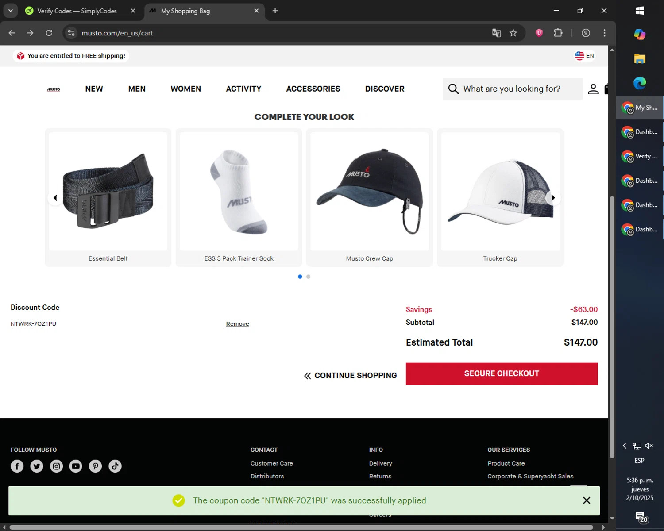
Task: Click the search magnifier icon
Action: [x=453, y=89]
